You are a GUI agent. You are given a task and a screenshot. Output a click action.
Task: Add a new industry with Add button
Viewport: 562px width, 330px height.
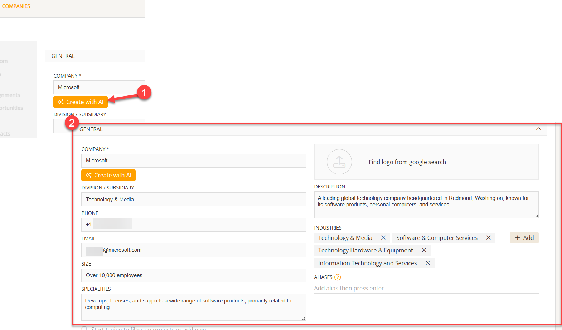[524, 238]
